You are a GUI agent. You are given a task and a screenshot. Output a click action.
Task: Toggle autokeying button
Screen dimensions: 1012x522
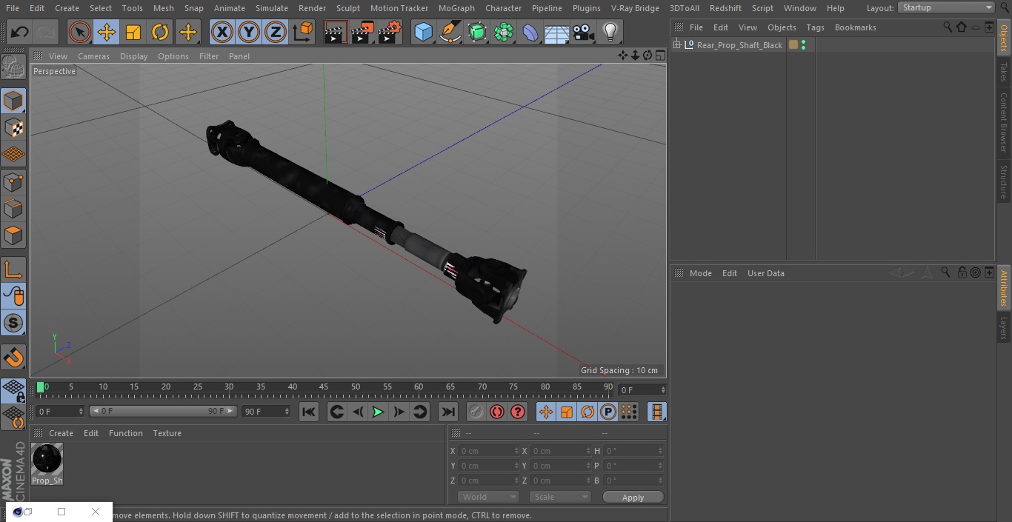click(x=497, y=412)
